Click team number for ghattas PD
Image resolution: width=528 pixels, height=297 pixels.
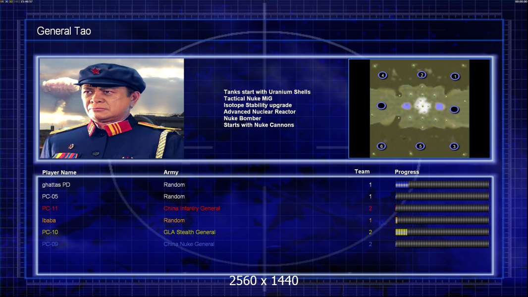370,185
